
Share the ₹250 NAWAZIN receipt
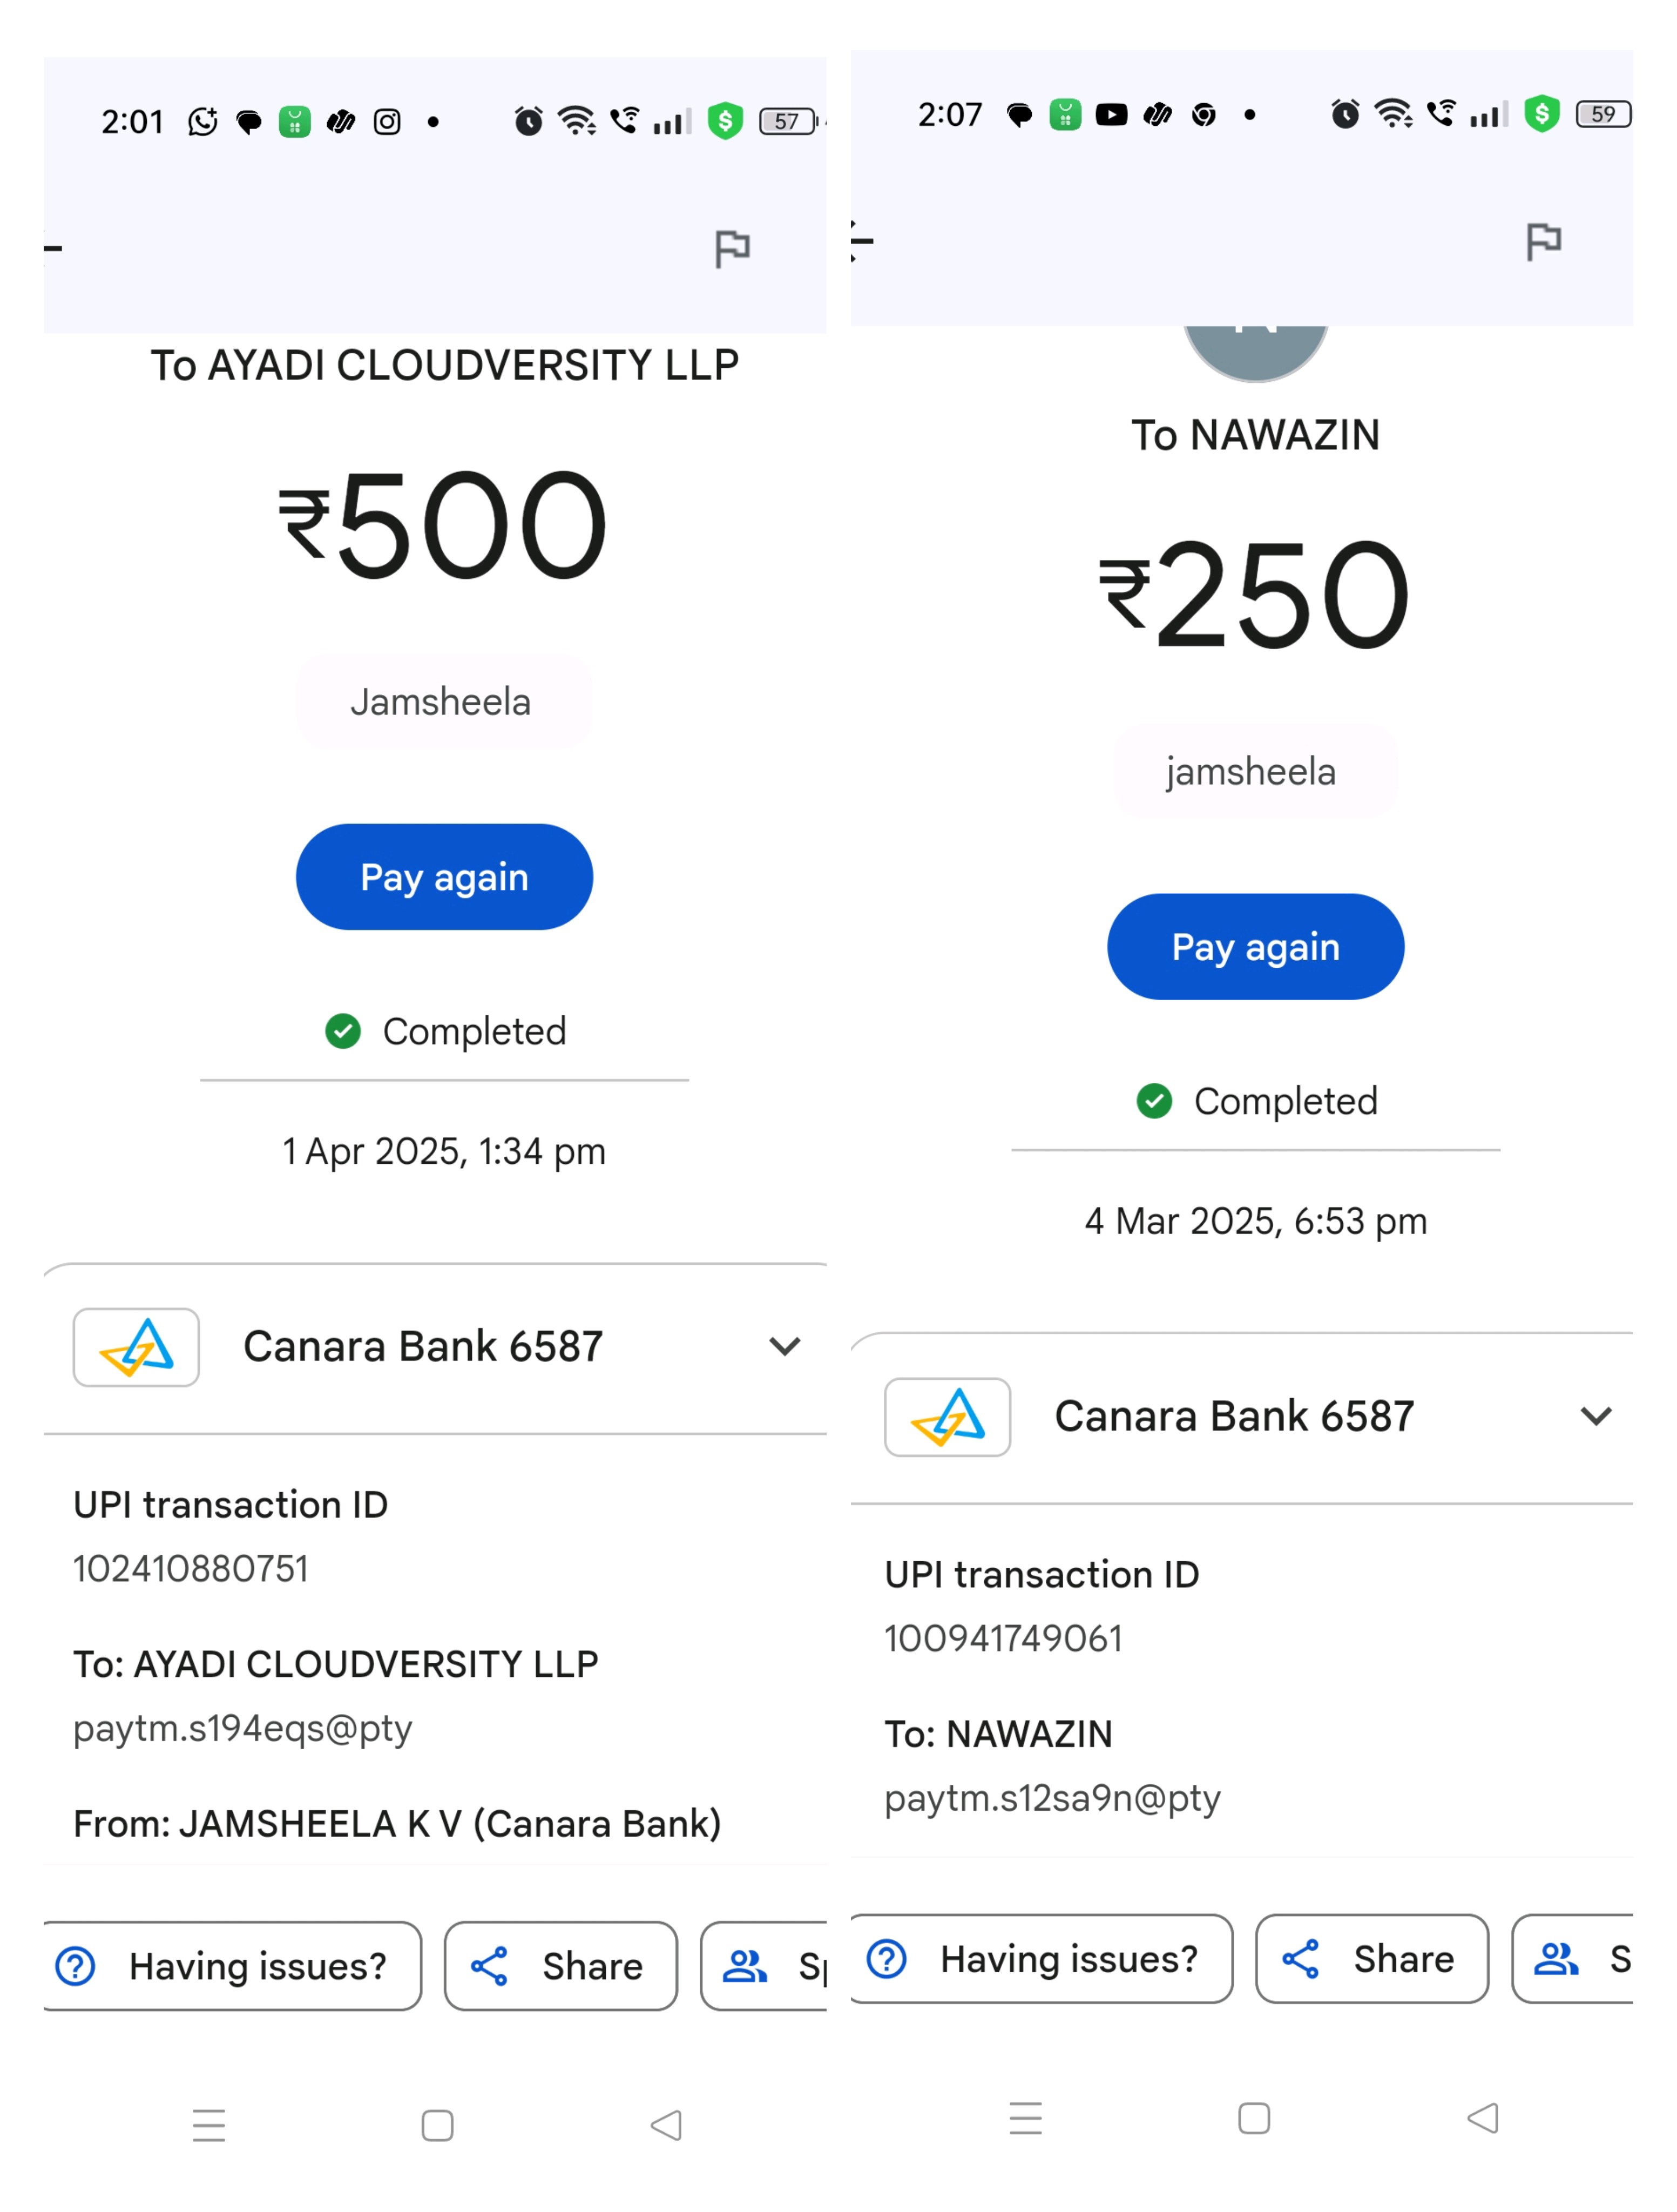tap(1371, 1958)
